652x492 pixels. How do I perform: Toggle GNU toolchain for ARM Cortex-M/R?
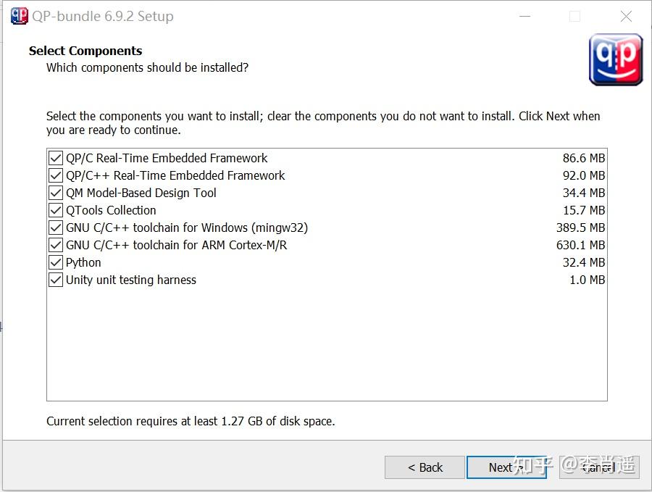[x=56, y=245]
